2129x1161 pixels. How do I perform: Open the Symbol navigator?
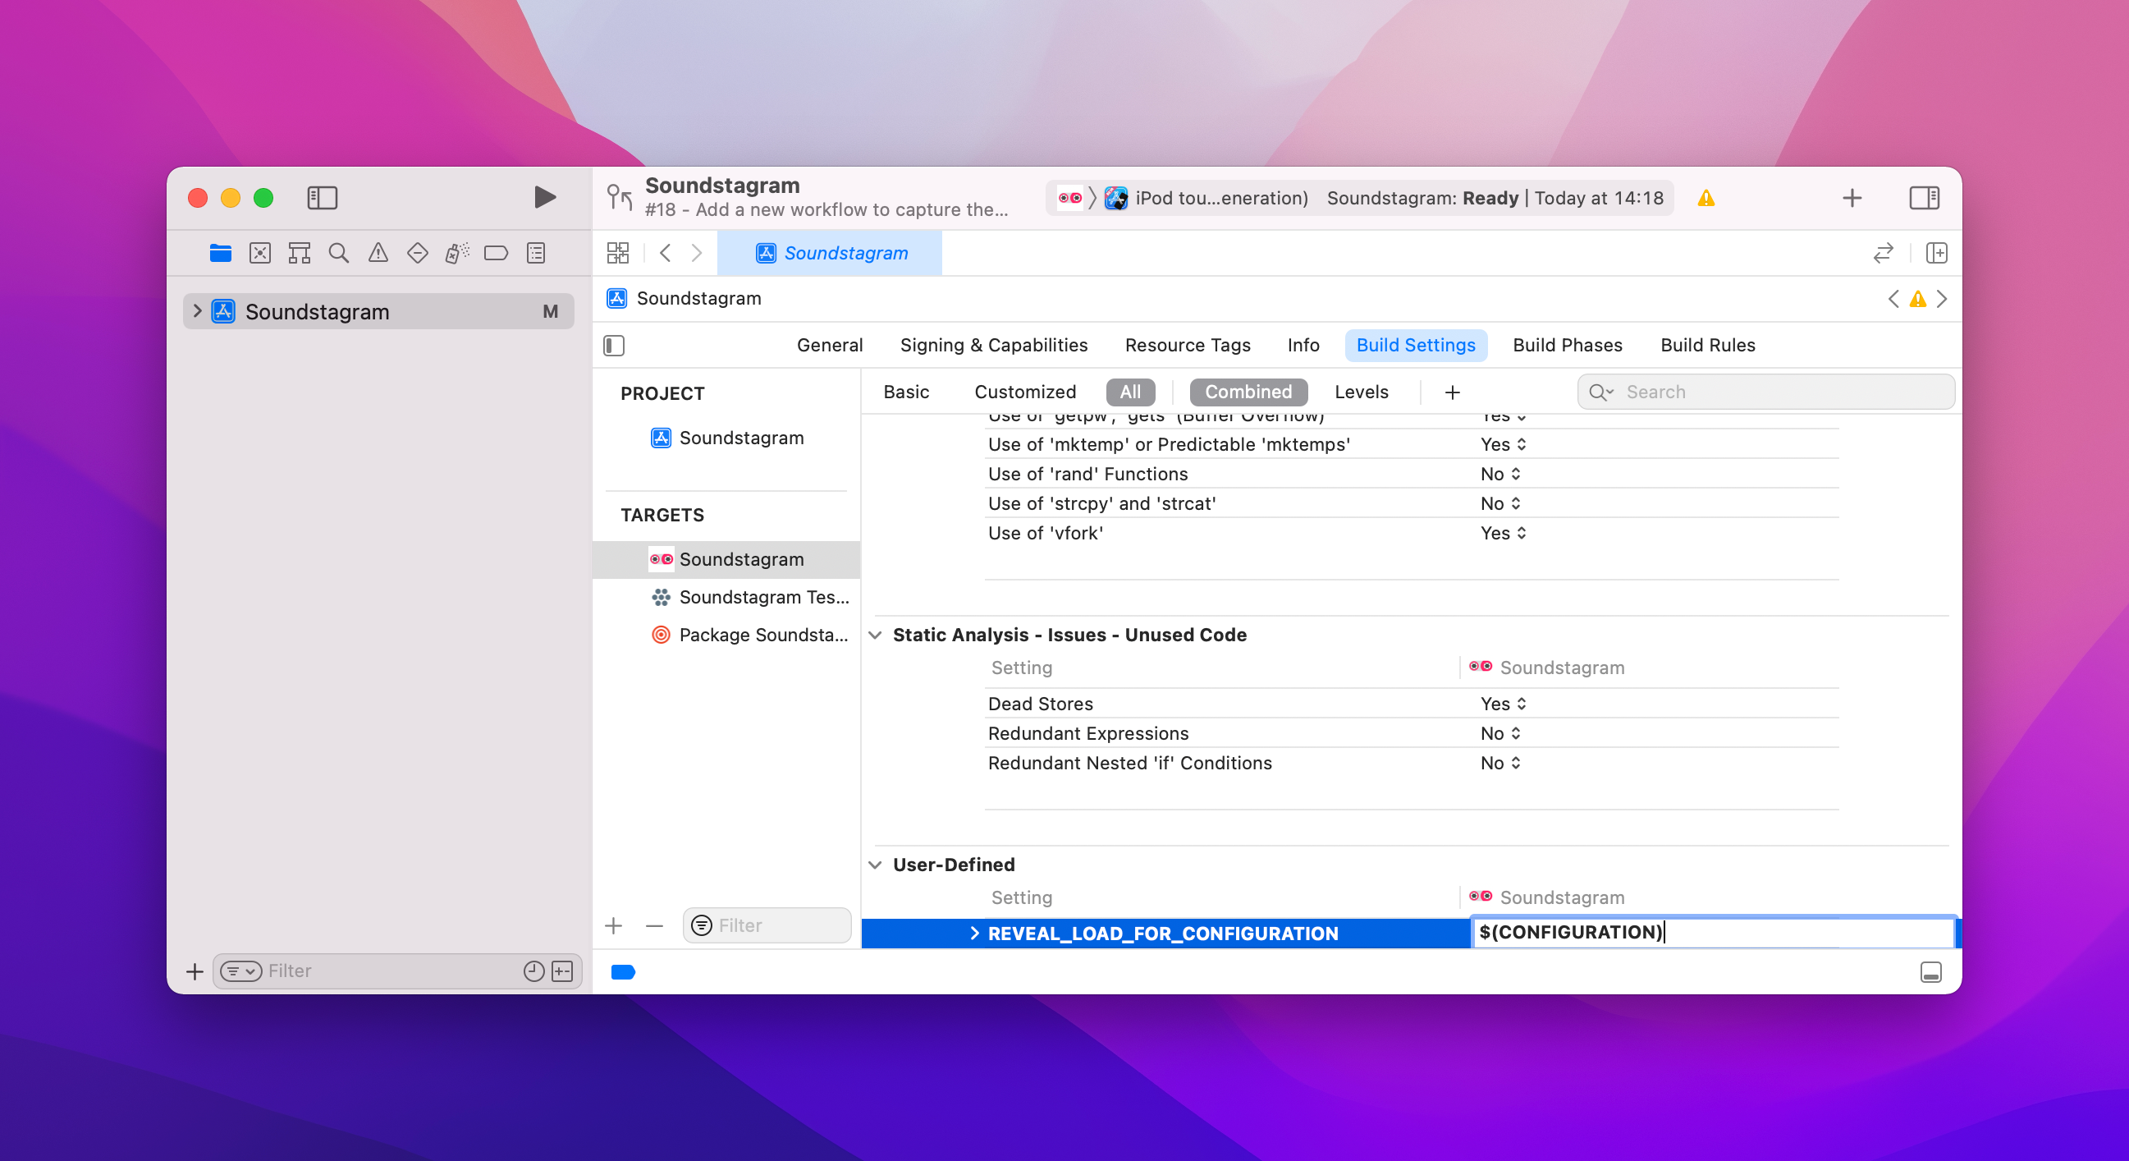[x=300, y=253]
